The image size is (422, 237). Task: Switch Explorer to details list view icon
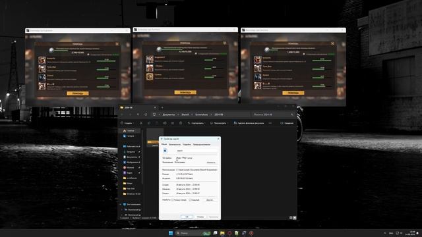[x=291, y=218]
